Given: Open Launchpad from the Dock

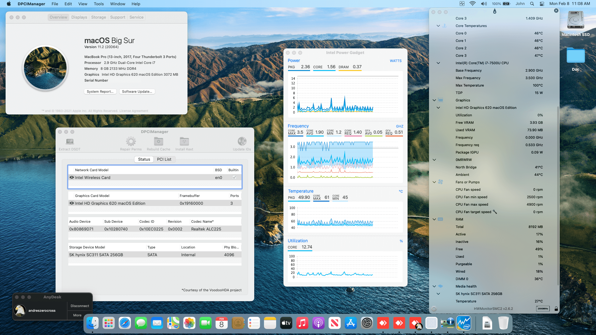Looking at the screenshot, I should [109, 323].
